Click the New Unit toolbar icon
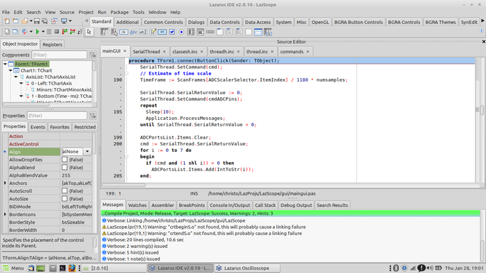Viewport: 486px width, 273px height. [x=7, y=21]
